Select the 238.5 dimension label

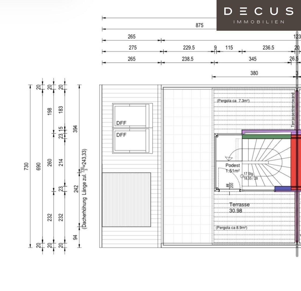point(187,59)
